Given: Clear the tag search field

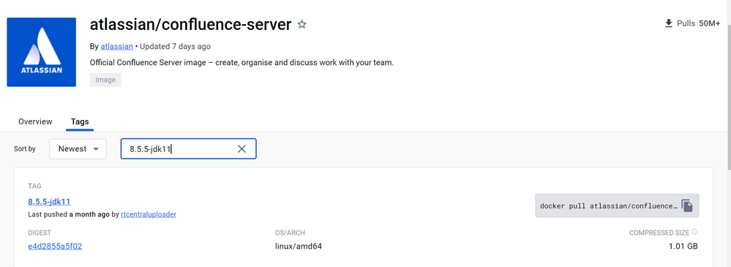Looking at the screenshot, I should coord(241,148).
